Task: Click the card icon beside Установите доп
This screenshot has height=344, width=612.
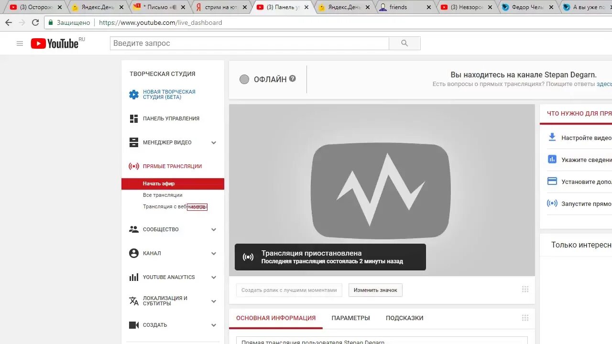Action: (x=552, y=182)
